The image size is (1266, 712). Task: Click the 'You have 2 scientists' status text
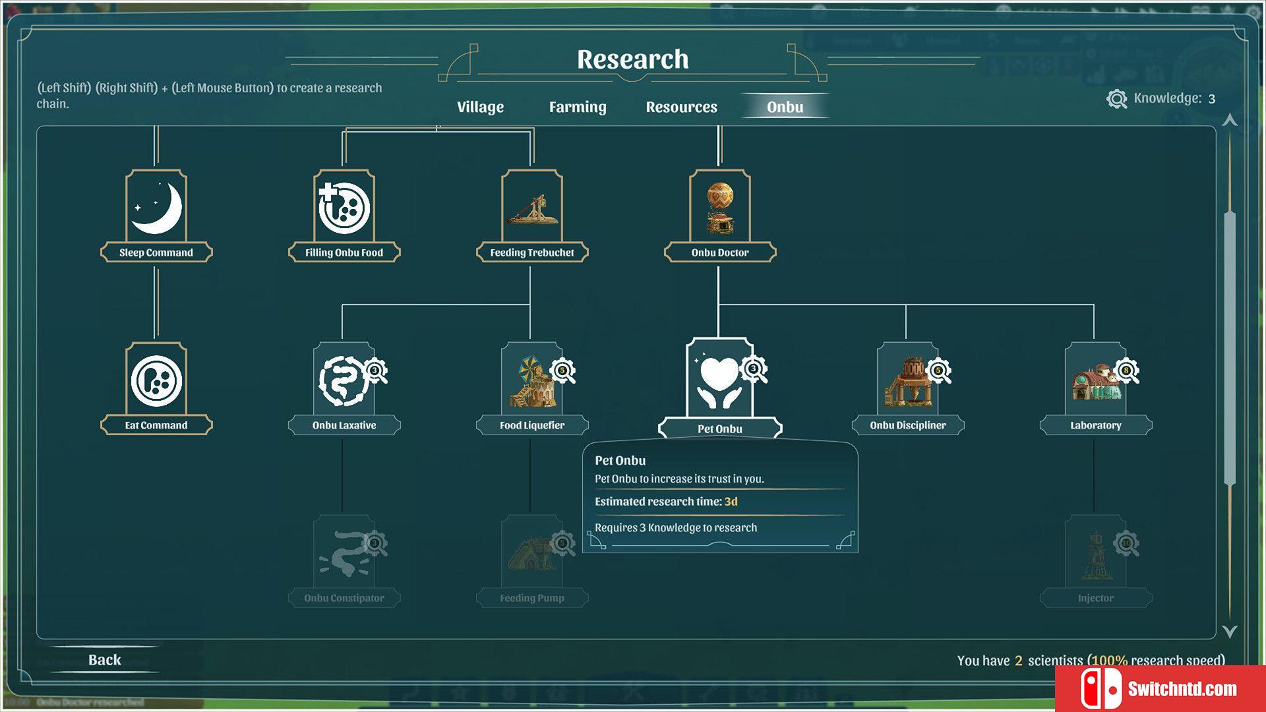tap(1091, 660)
